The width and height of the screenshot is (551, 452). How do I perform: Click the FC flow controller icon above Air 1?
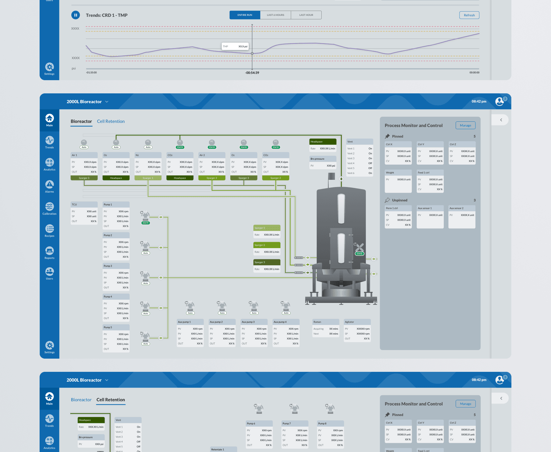tap(84, 142)
